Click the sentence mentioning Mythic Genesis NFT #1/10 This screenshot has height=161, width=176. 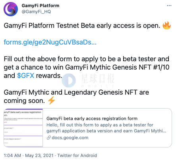coord(87,67)
